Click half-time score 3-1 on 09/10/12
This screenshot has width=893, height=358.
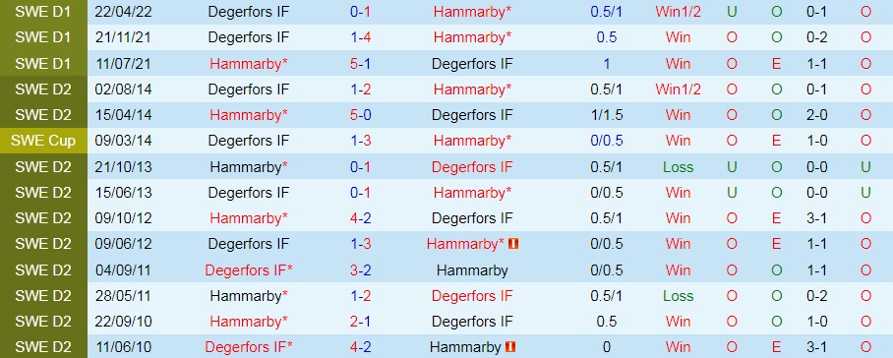[x=816, y=218]
